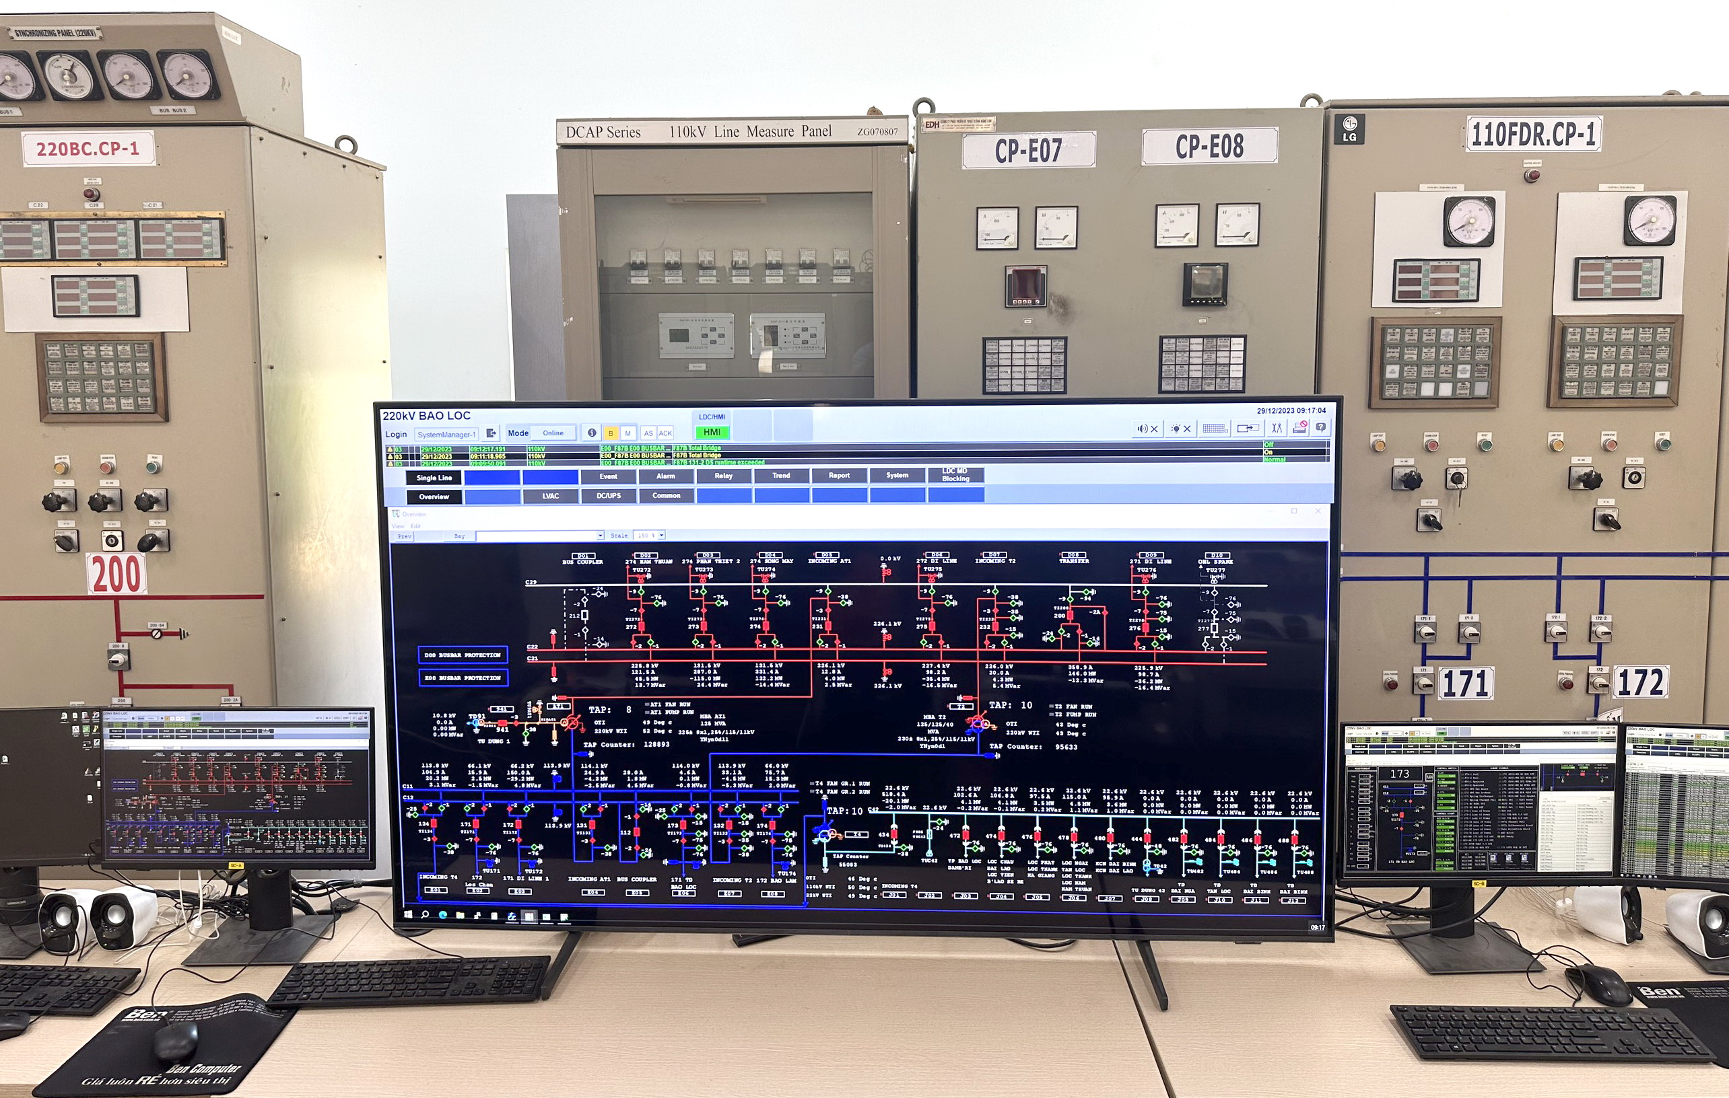Toggle the green HMI control mode

tap(712, 432)
